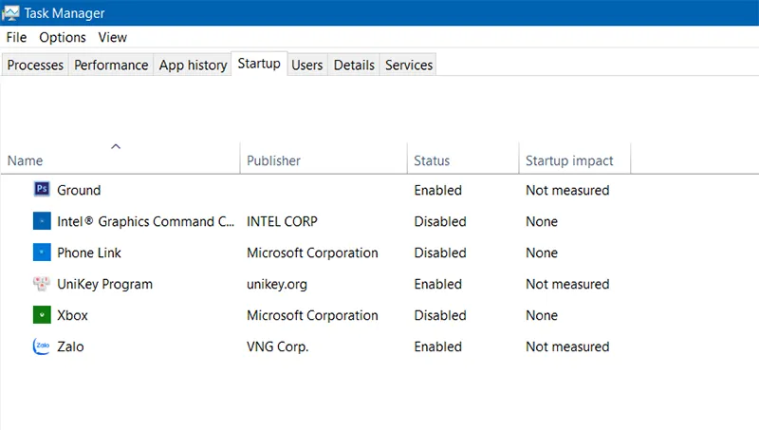Viewport: 759px width, 430px height.
Task: Click Not measured impact in UniKey row
Action: point(567,284)
